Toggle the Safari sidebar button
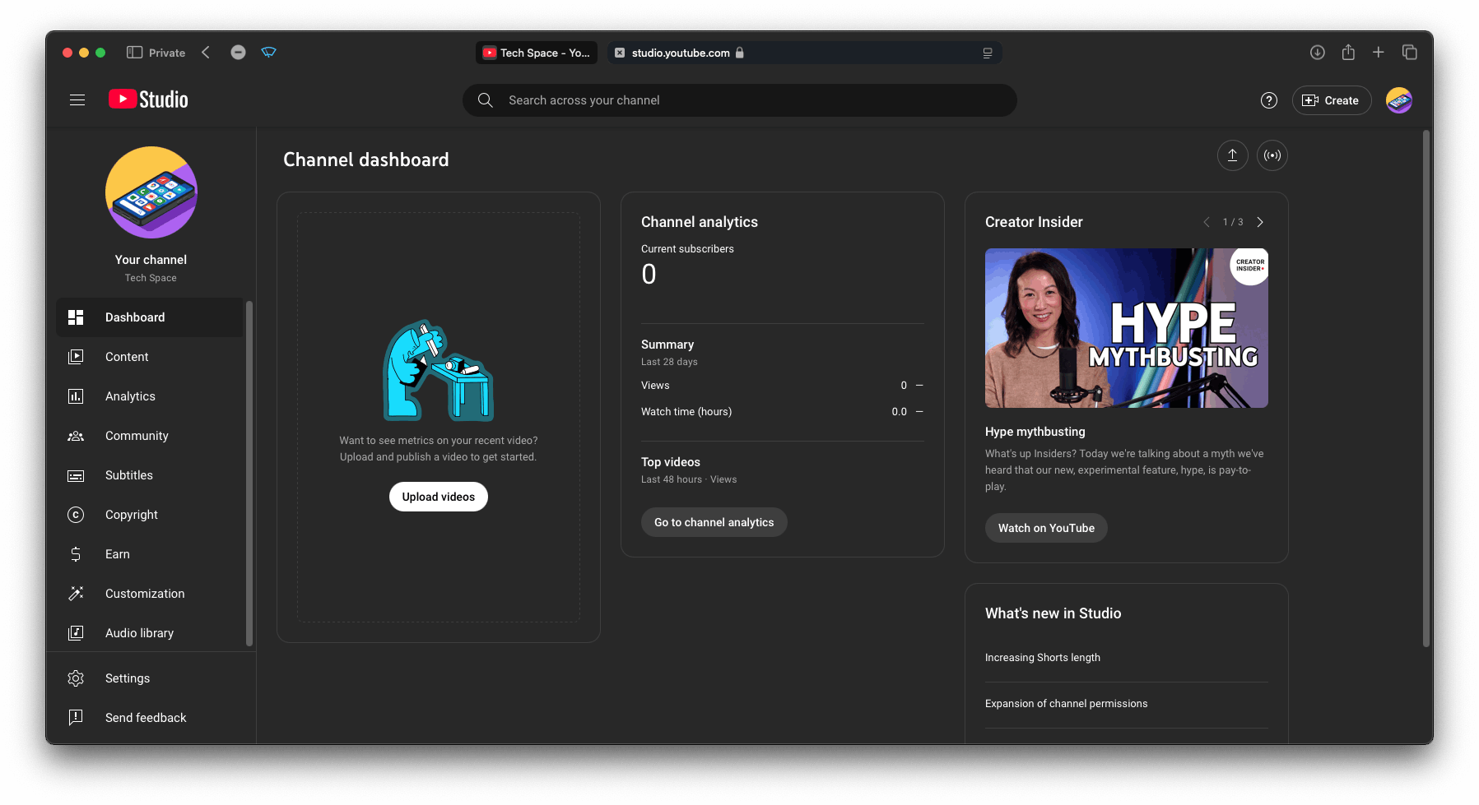This screenshot has width=1479, height=805. click(x=135, y=53)
